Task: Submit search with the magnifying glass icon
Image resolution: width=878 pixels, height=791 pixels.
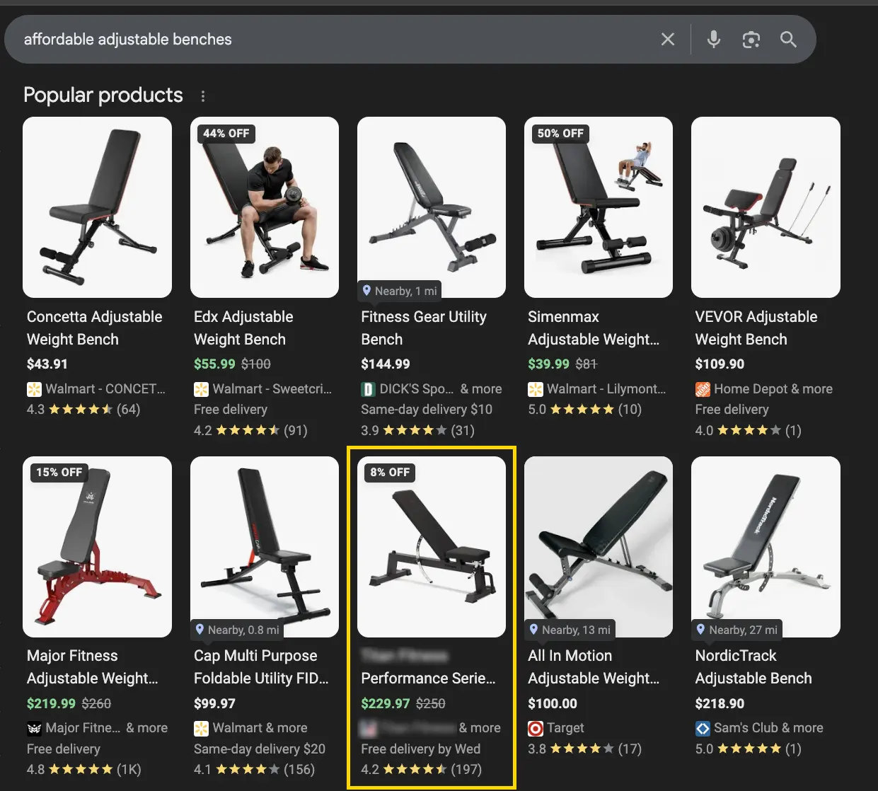Action: (788, 40)
